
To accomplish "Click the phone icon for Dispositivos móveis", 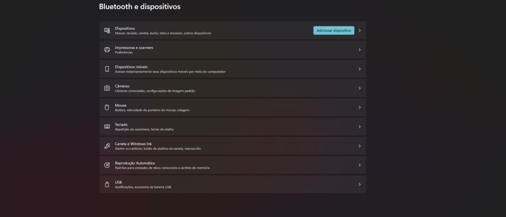I will pos(107,69).
